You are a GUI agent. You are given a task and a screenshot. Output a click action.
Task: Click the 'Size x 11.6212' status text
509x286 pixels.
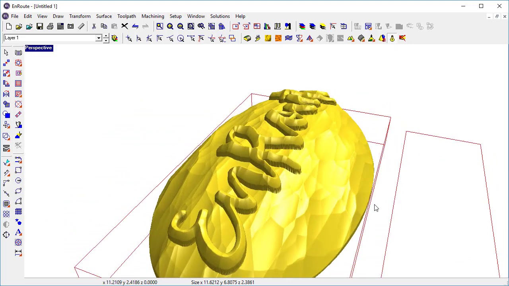(223, 282)
